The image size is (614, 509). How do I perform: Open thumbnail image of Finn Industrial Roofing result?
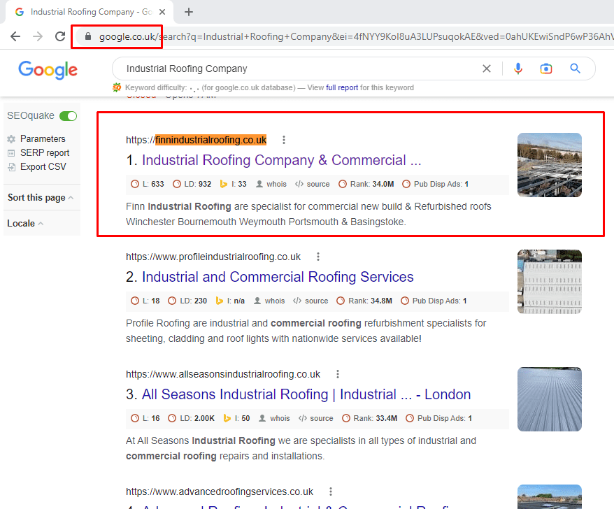(550, 165)
